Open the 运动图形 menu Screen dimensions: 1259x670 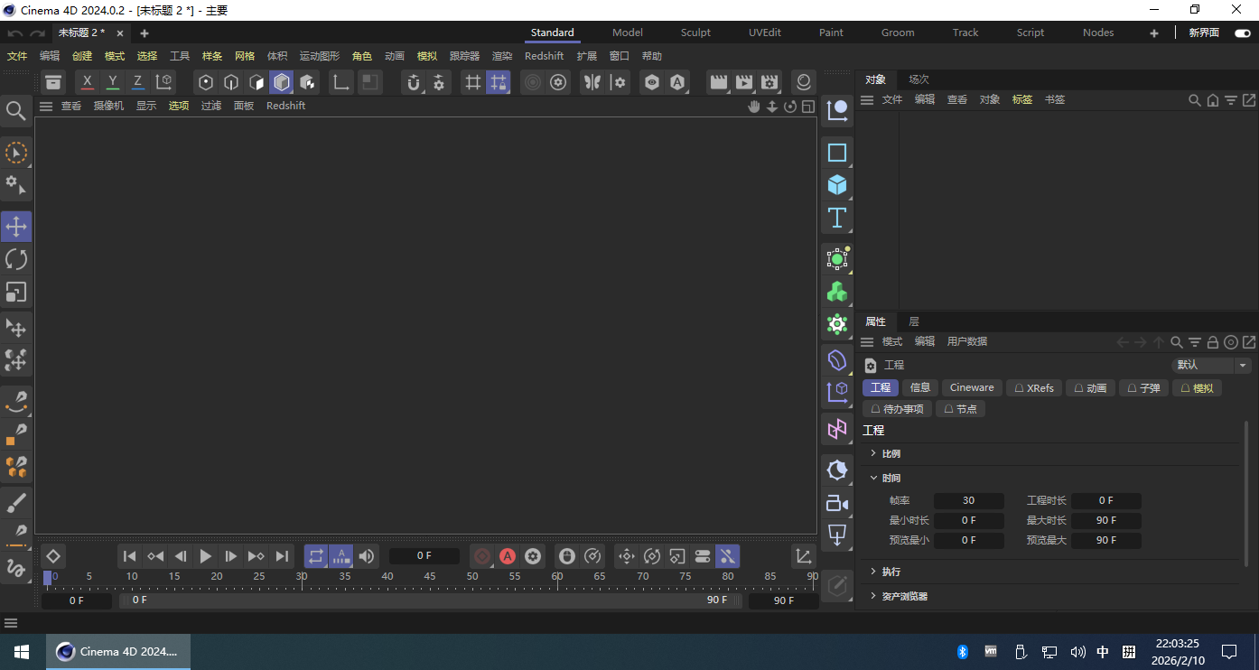(x=320, y=56)
